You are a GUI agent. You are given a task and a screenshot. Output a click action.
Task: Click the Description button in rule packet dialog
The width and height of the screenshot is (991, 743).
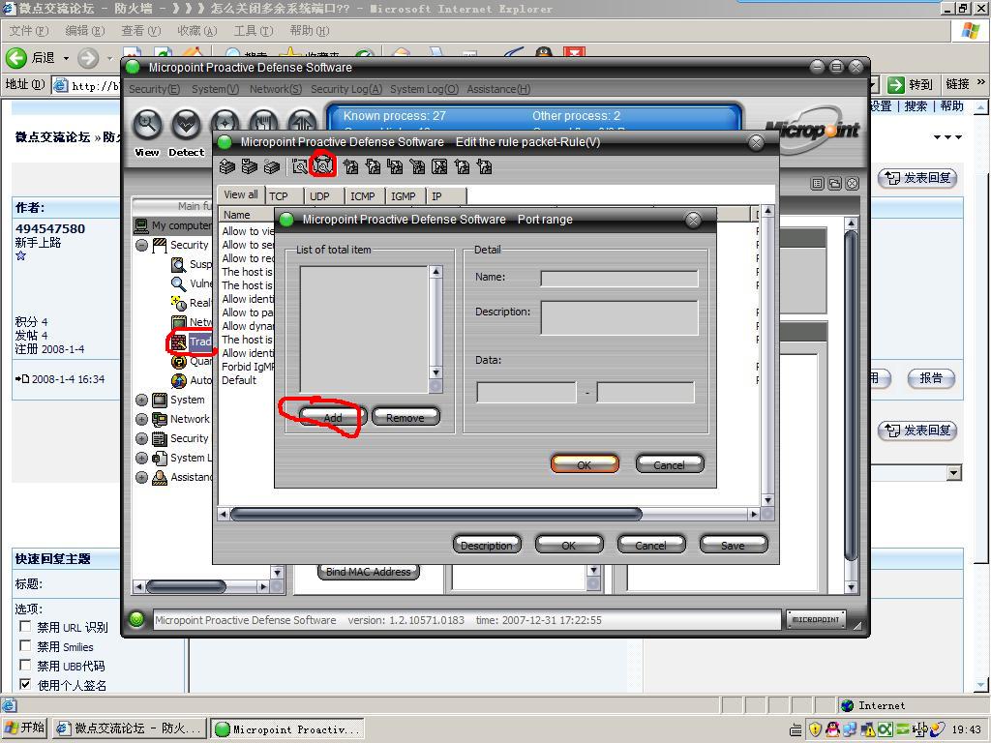[x=487, y=545]
